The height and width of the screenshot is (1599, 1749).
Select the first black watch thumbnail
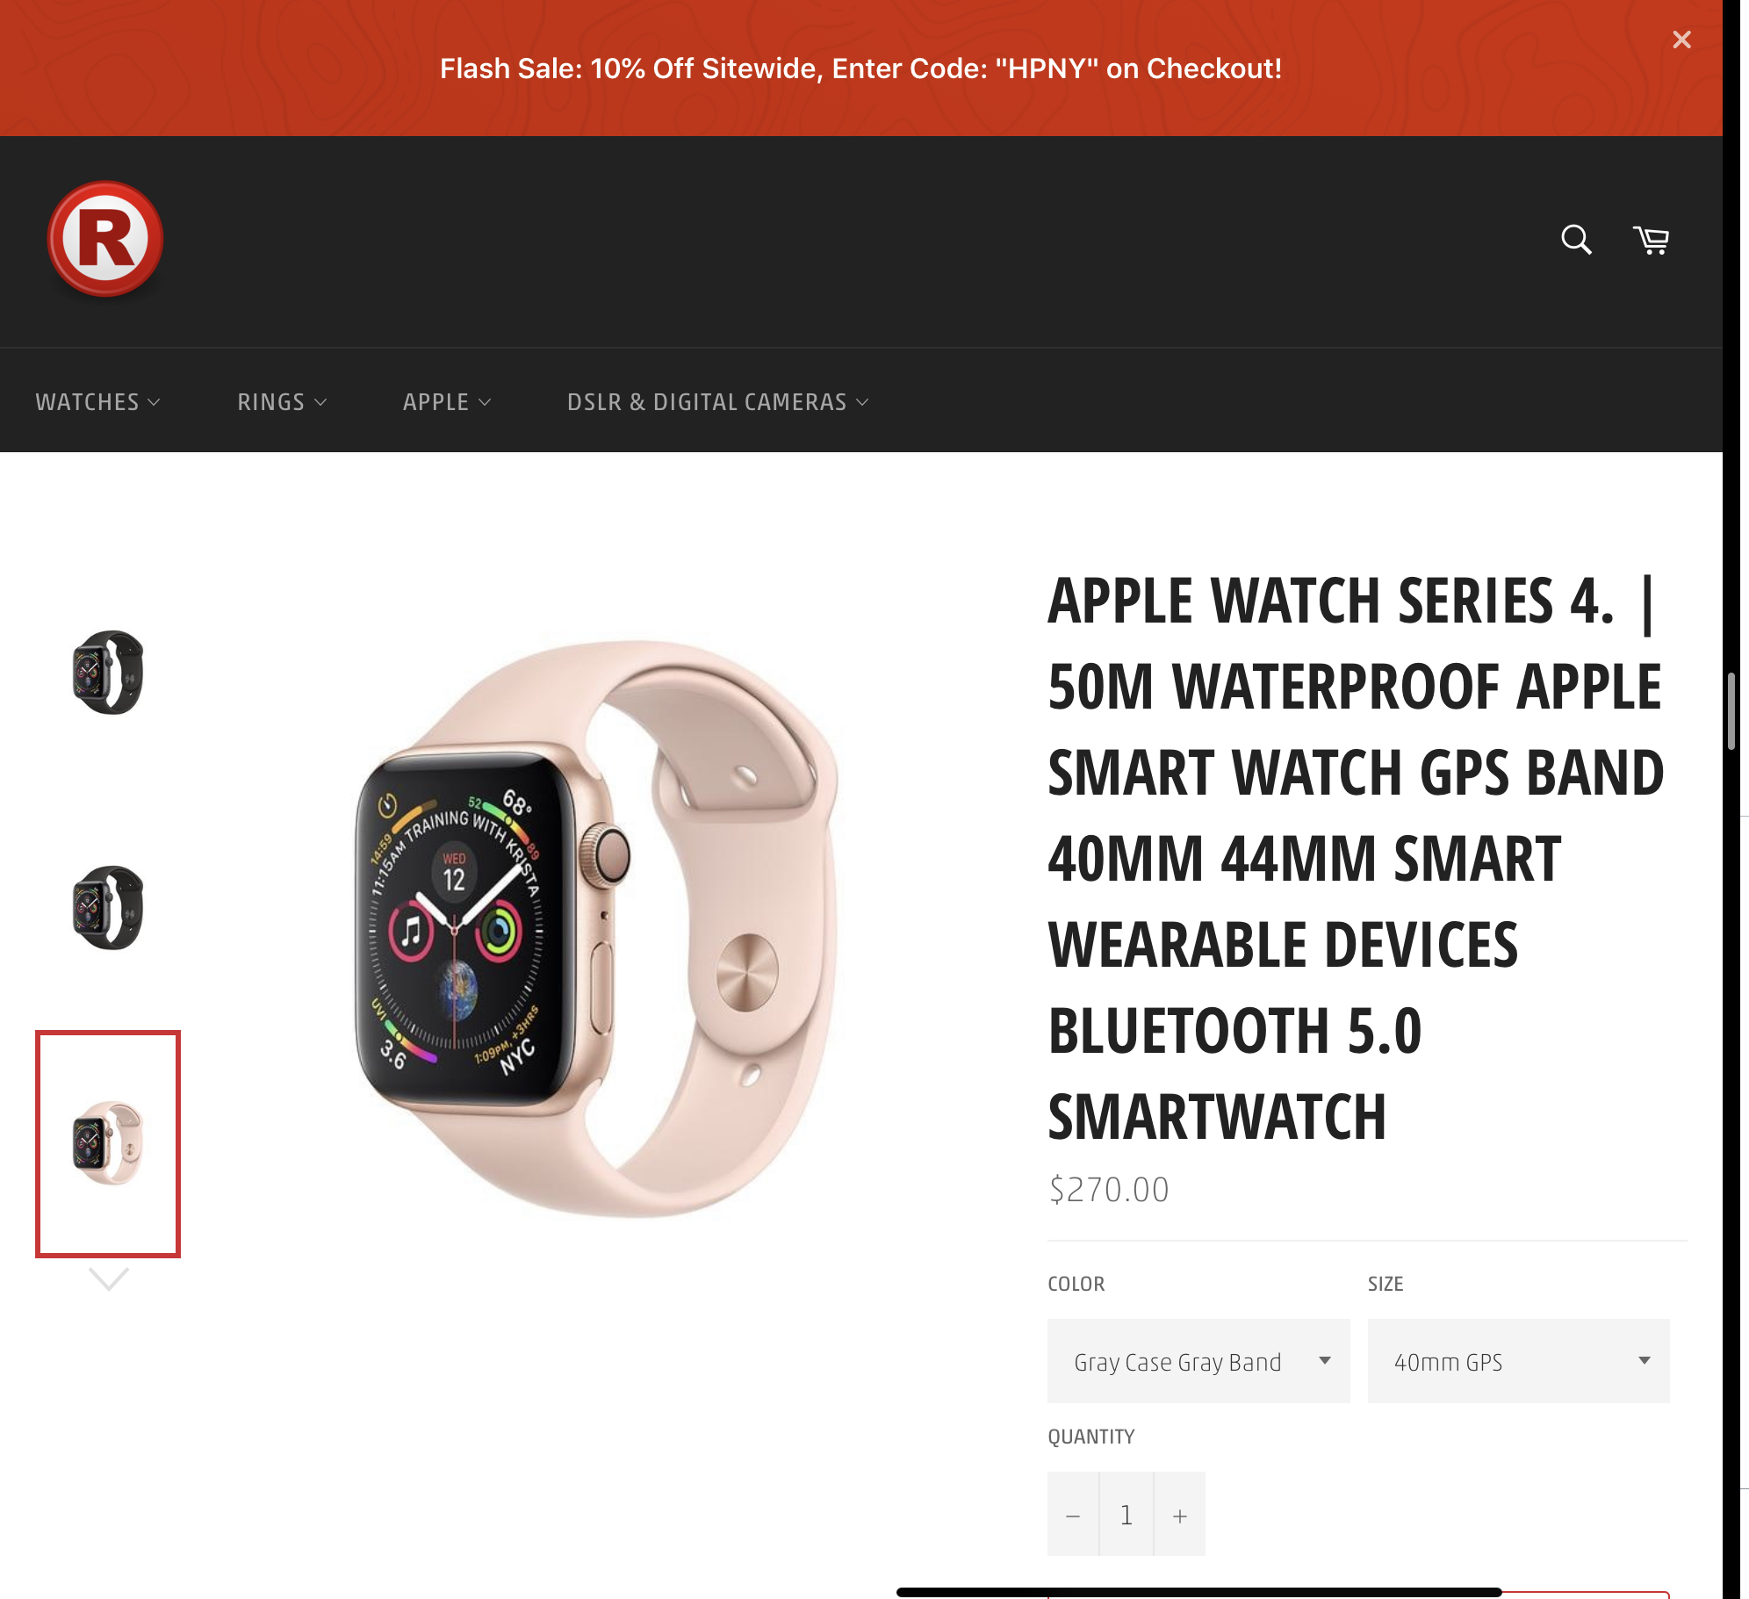pyautogui.click(x=108, y=673)
